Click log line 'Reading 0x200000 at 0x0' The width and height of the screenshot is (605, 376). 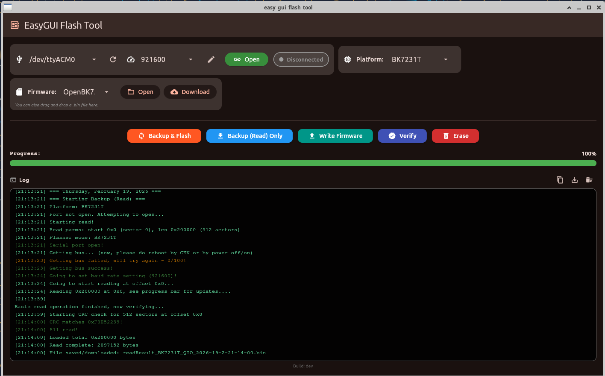pos(123,291)
